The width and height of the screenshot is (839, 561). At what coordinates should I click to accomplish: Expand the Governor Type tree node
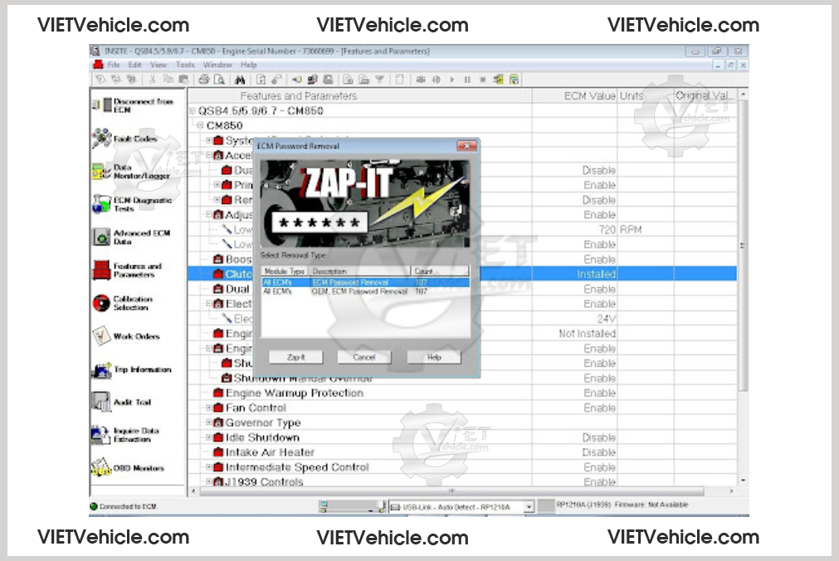point(209,423)
